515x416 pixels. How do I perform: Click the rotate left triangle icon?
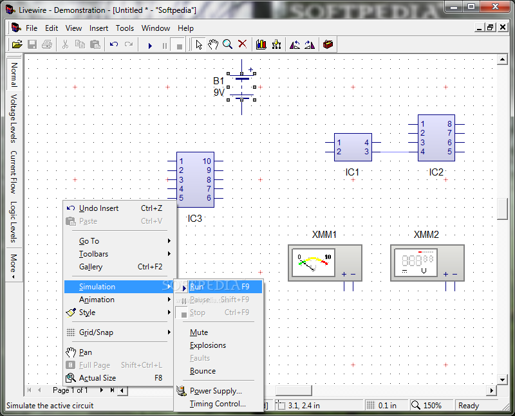pos(295,44)
